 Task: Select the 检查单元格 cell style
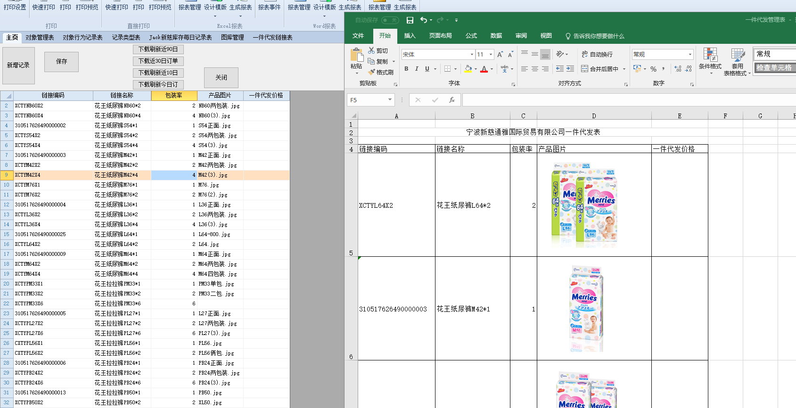(774, 67)
